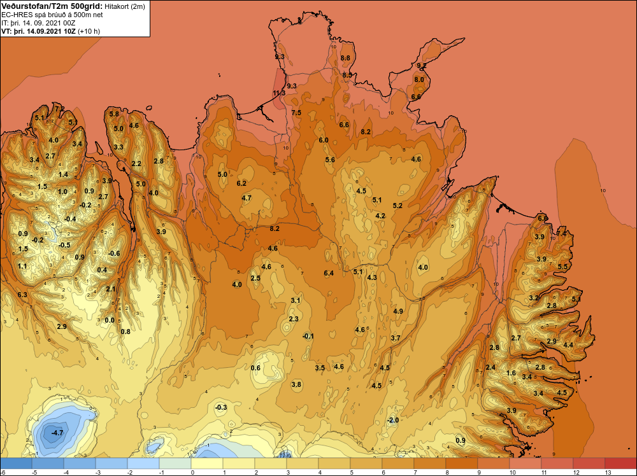The width and height of the screenshot is (637, 476).
Task: Click the 2.2 temperature value
Action: (136, 164)
